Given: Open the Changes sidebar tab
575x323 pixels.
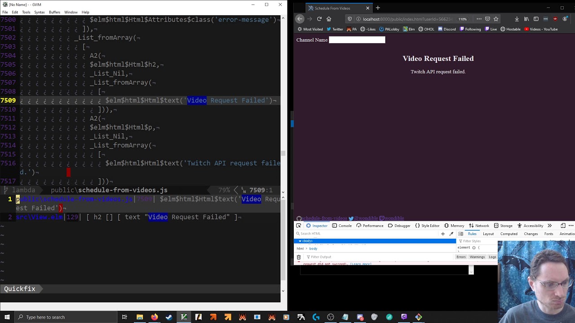Looking at the screenshot, I should coord(531,234).
